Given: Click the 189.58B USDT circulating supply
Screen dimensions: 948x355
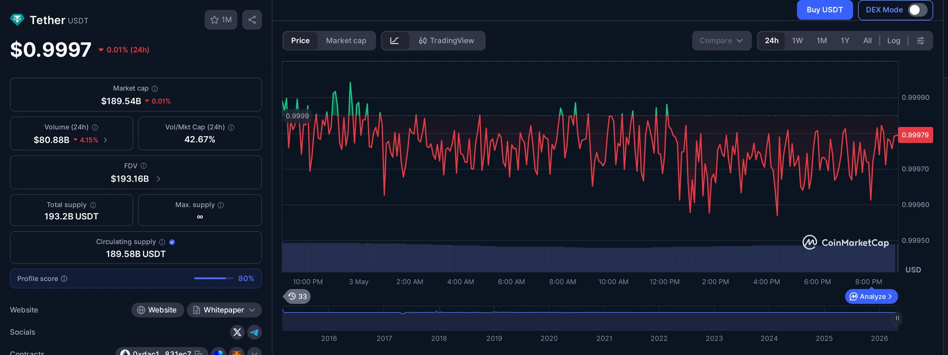Looking at the screenshot, I should (x=136, y=254).
